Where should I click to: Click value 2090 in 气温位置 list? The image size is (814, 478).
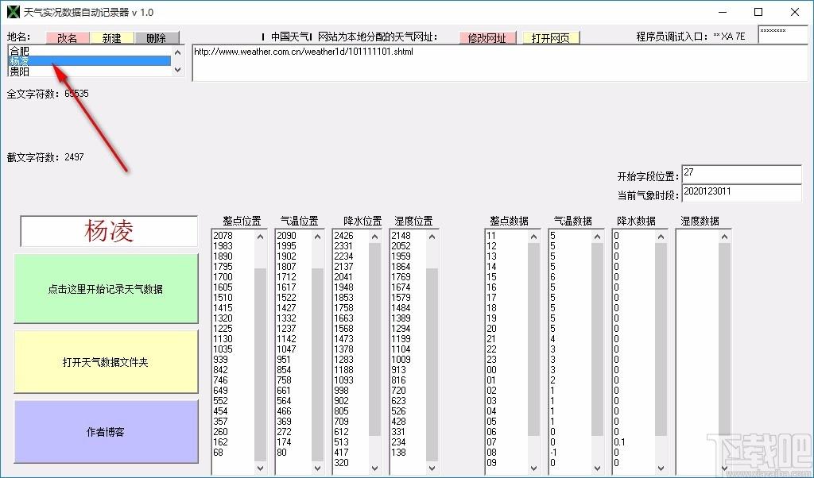click(x=286, y=235)
